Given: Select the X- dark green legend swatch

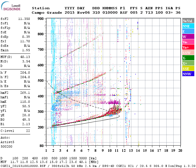Looking at the screenshot, I should 188,58.
